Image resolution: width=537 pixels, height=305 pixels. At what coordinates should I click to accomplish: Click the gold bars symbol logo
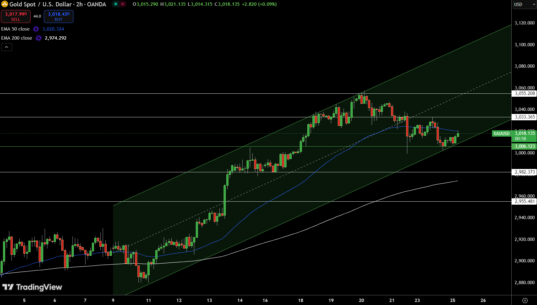tap(5, 4)
